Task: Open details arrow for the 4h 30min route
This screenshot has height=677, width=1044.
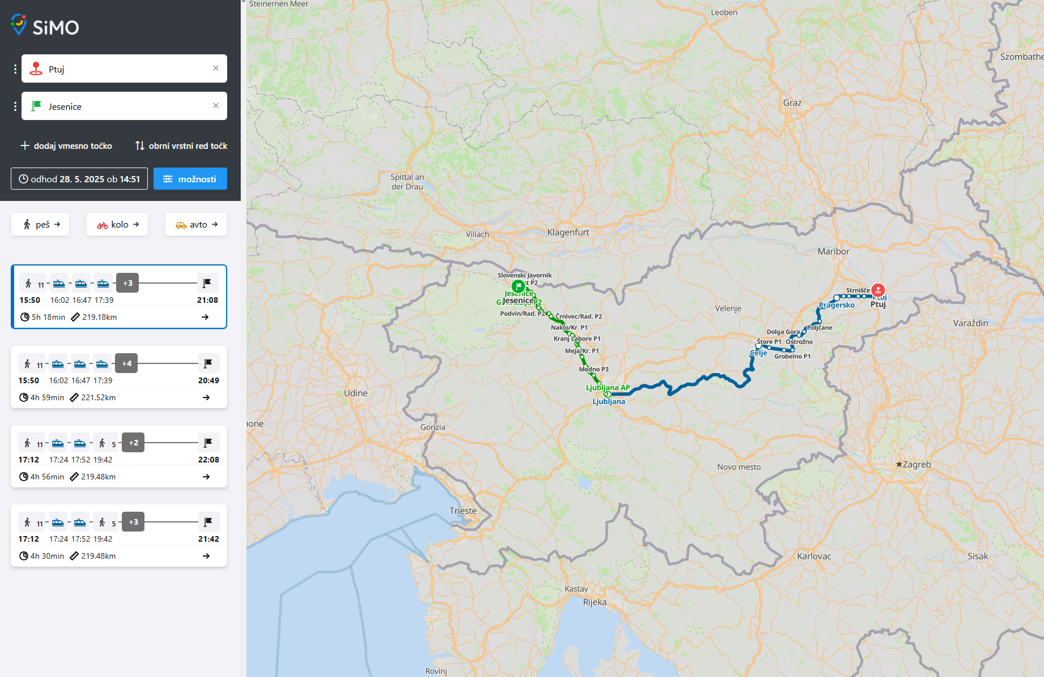Action: point(206,556)
